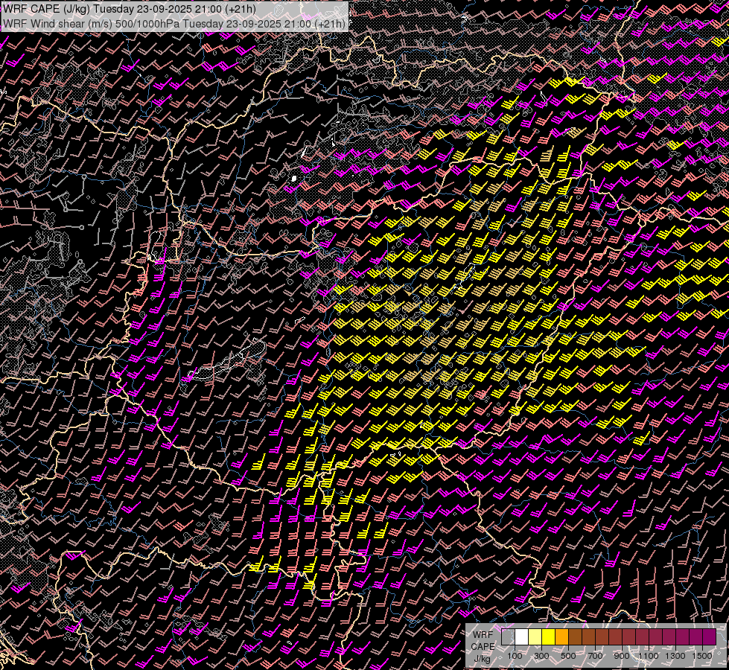Click the WRF CAPE title line at top
The width and height of the screenshot is (729, 670).
130,9
